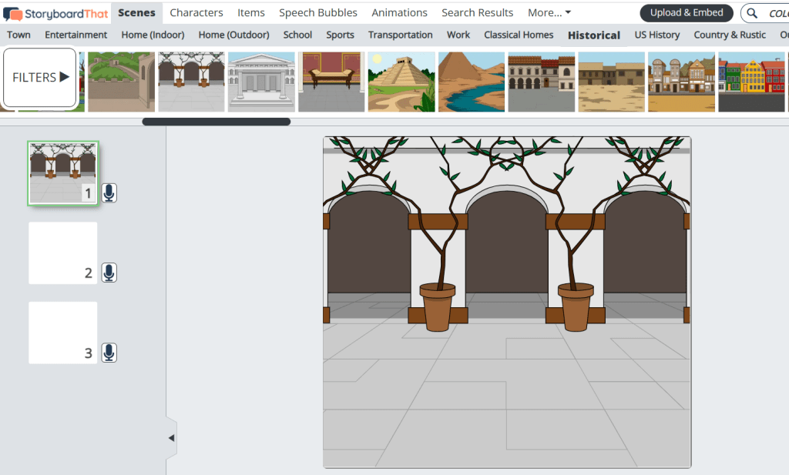Click the Upload & Embed button
The height and width of the screenshot is (475, 789).
(686, 13)
